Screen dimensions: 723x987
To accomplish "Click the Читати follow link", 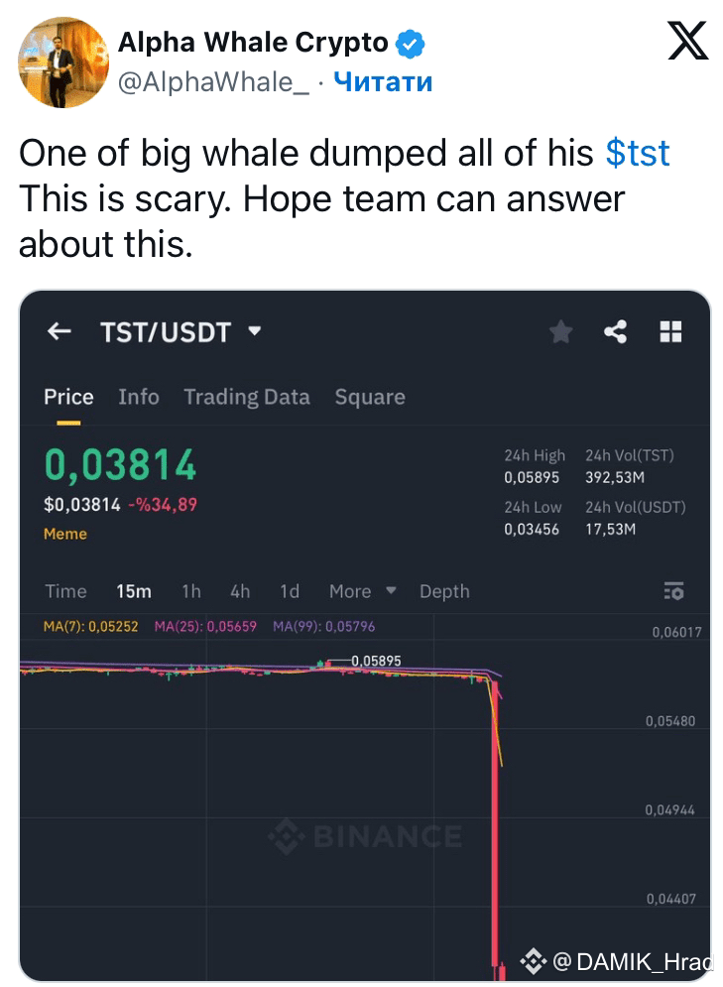I will click(x=383, y=81).
